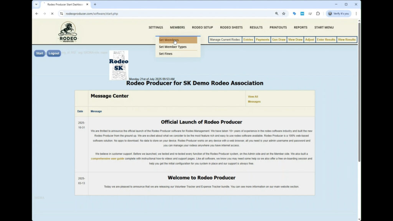
Task: Click Logout
Action: coord(53,53)
